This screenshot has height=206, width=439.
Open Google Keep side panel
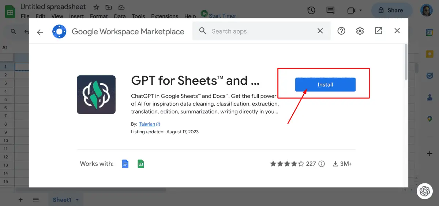(x=429, y=54)
